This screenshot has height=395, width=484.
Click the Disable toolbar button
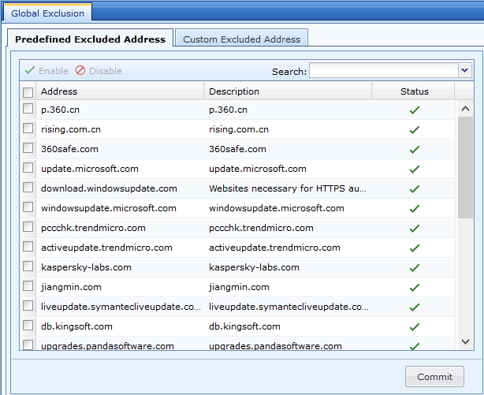click(99, 71)
